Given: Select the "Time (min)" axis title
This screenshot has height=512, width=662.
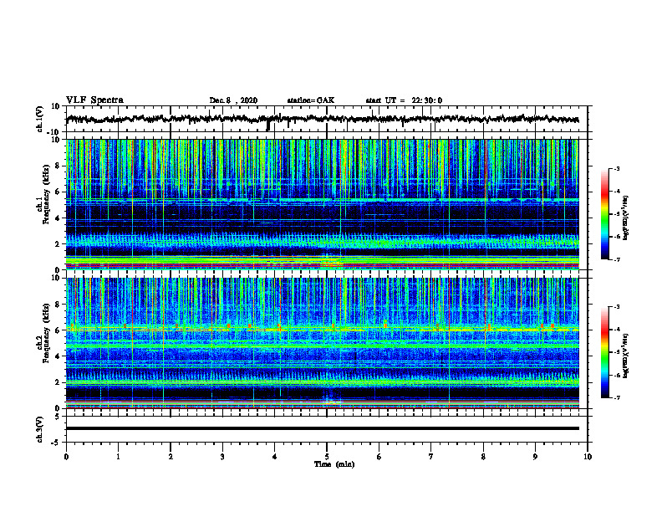Looking at the screenshot, I should pyautogui.click(x=334, y=464).
